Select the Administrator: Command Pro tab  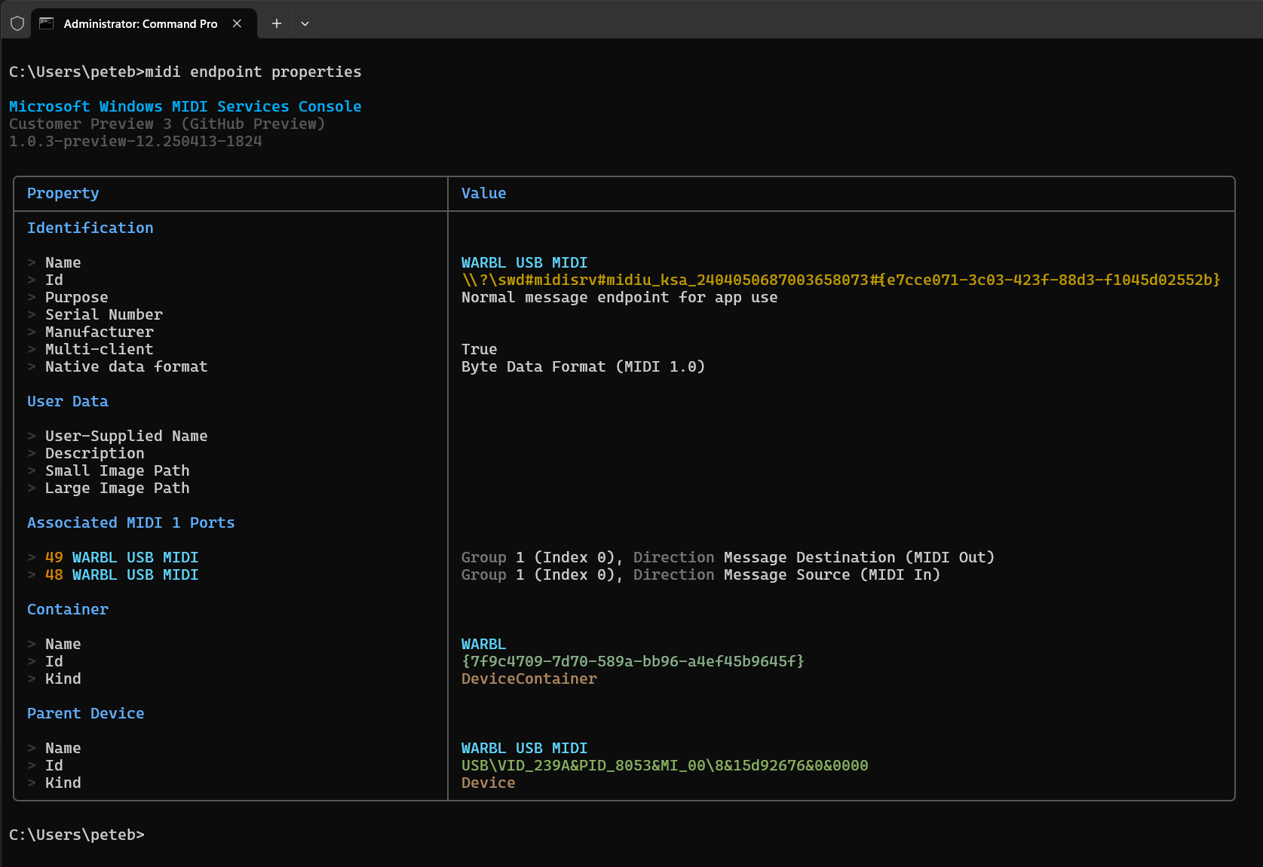140,23
